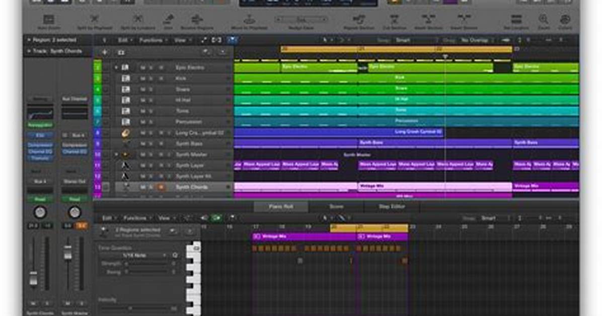This screenshot has height=316, width=602.
Task: Solo the Hi Hat track
Action: coord(152,100)
